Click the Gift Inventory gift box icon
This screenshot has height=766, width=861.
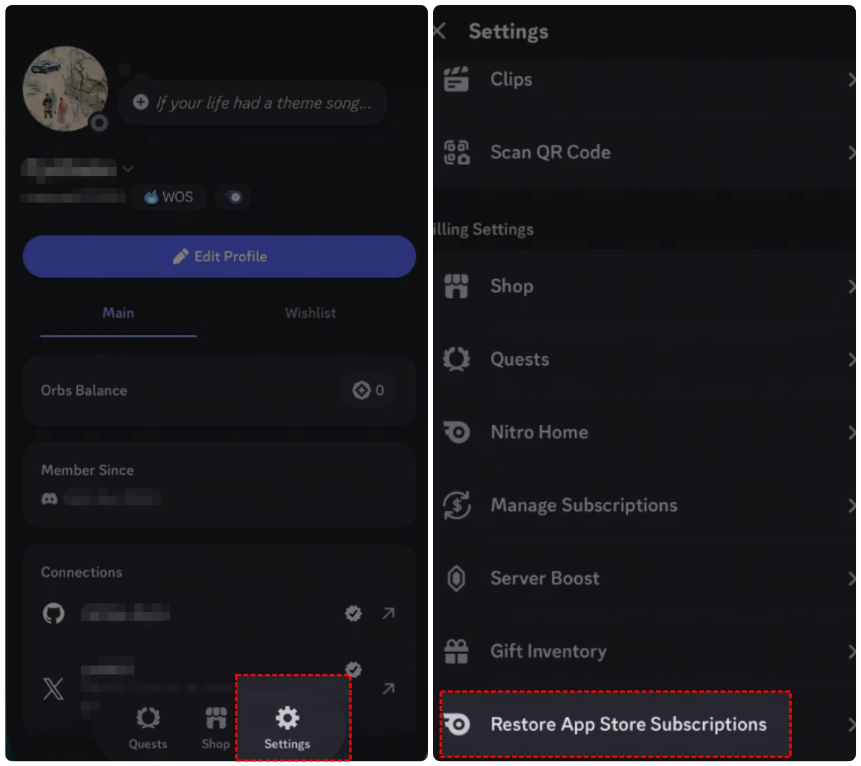456,651
